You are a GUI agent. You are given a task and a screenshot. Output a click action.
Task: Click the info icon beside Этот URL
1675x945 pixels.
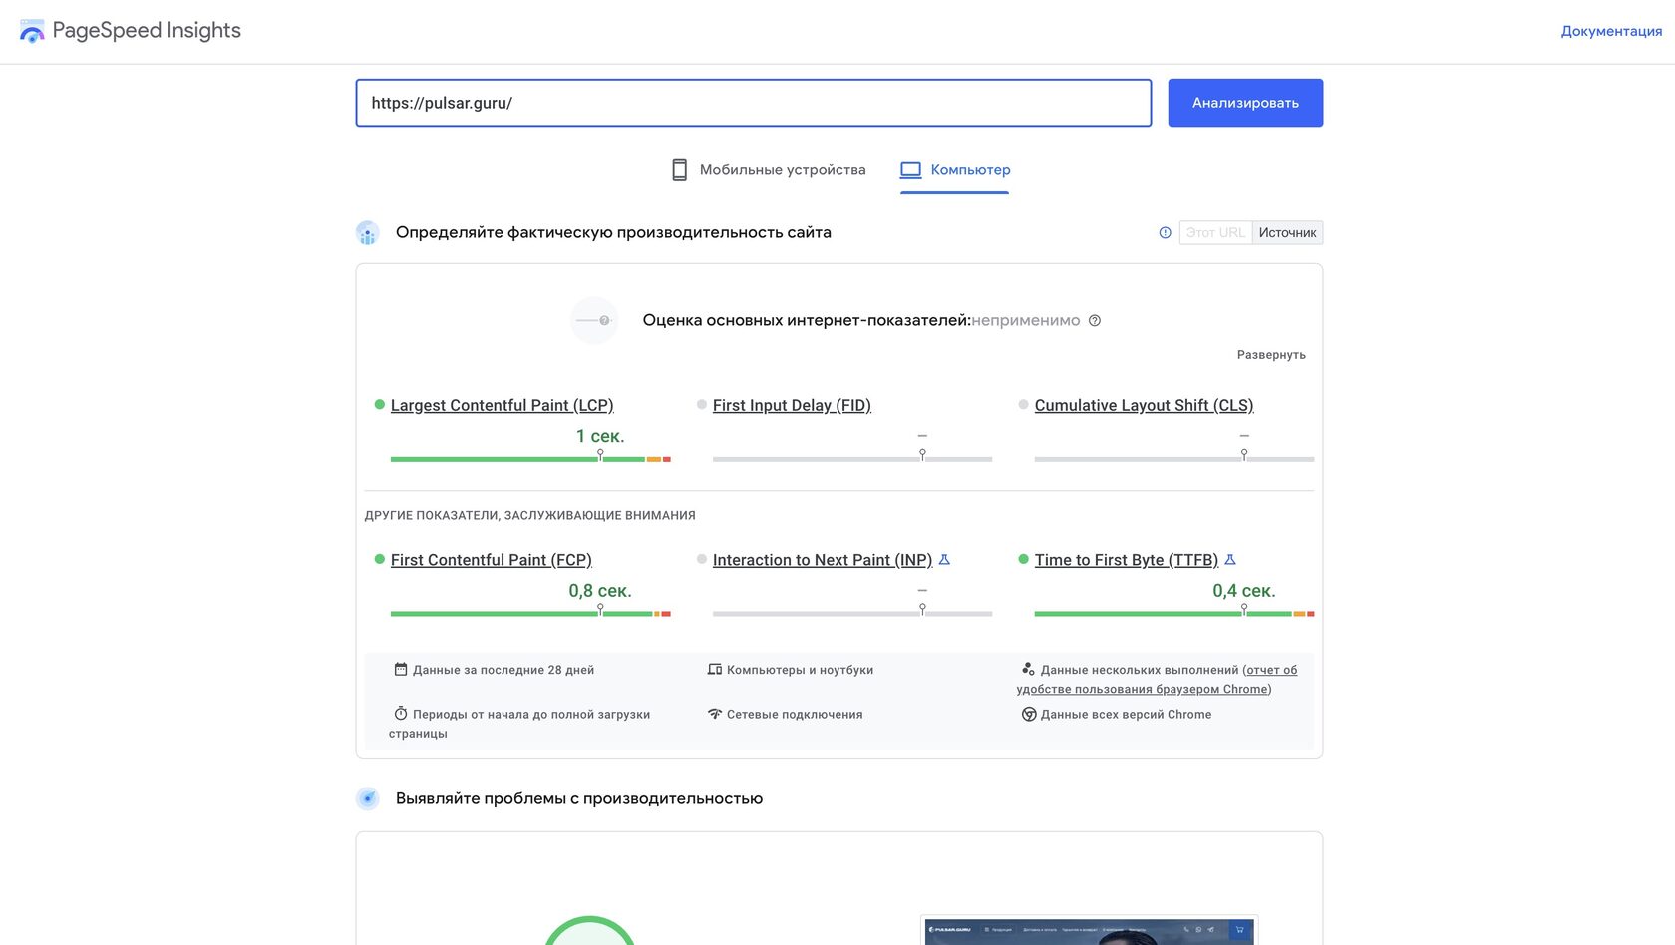pos(1165,232)
